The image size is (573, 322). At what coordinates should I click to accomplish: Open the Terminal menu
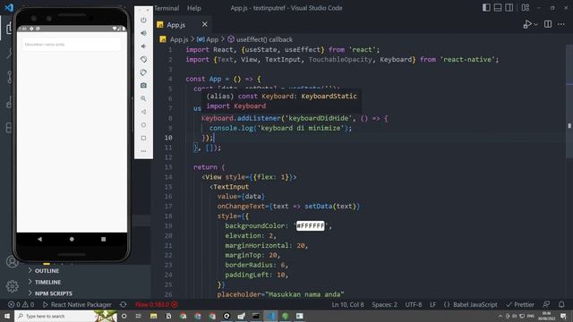(167, 8)
